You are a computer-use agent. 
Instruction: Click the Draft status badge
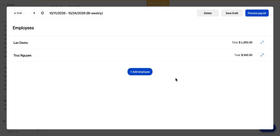(18, 13)
